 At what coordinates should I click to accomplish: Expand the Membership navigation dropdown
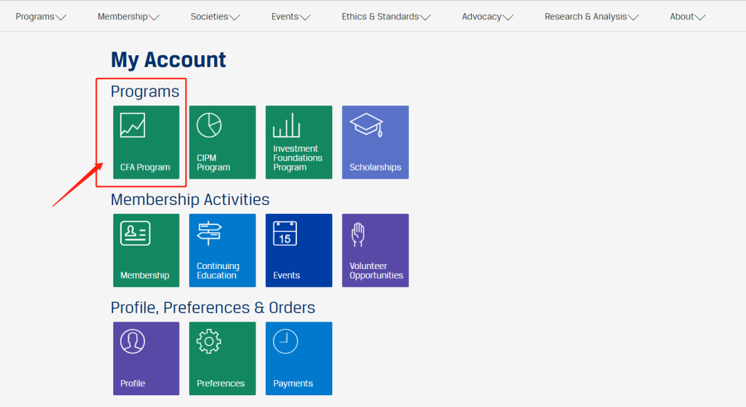click(128, 17)
